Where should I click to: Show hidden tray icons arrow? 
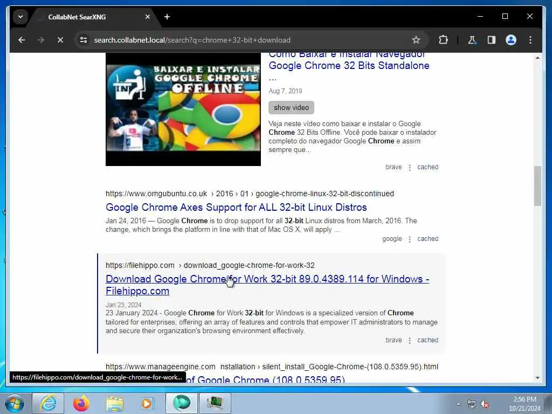point(458,404)
